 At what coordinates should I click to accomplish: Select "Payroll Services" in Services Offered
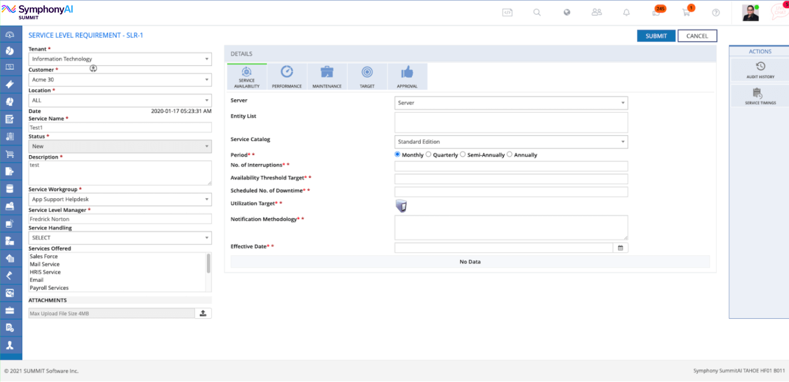(x=49, y=288)
